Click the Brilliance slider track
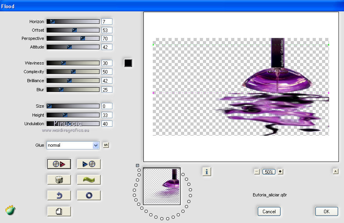Image resolution: width=344 pixels, height=223 pixels. point(73,81)
